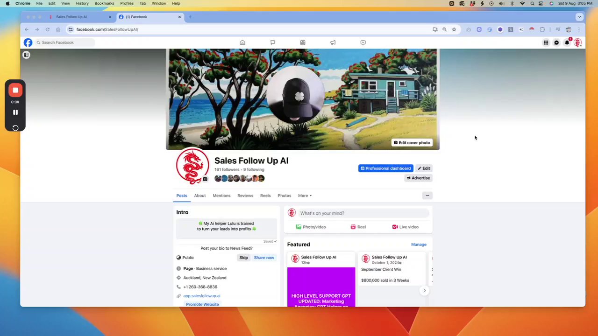This screenshot has width=598, height=336.
Task: Open the Professional dashboard
Action: 386,168
